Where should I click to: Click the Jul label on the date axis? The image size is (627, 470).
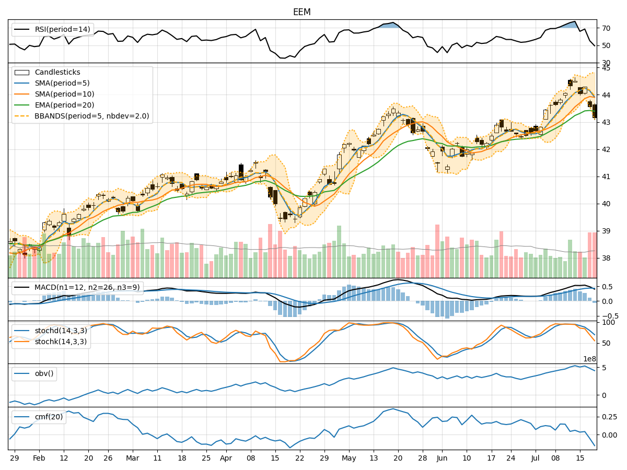(535, 458)
